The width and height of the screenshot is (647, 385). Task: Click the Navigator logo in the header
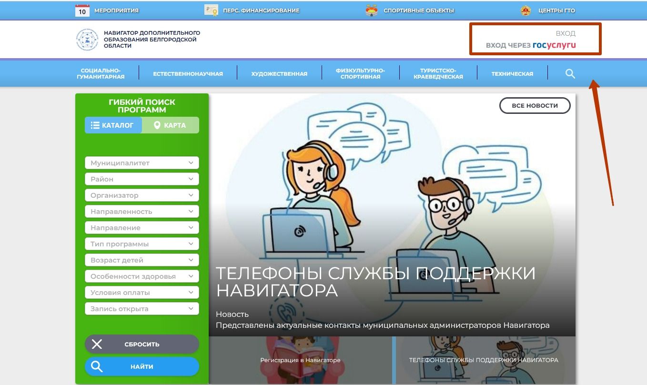click(87, 40)
